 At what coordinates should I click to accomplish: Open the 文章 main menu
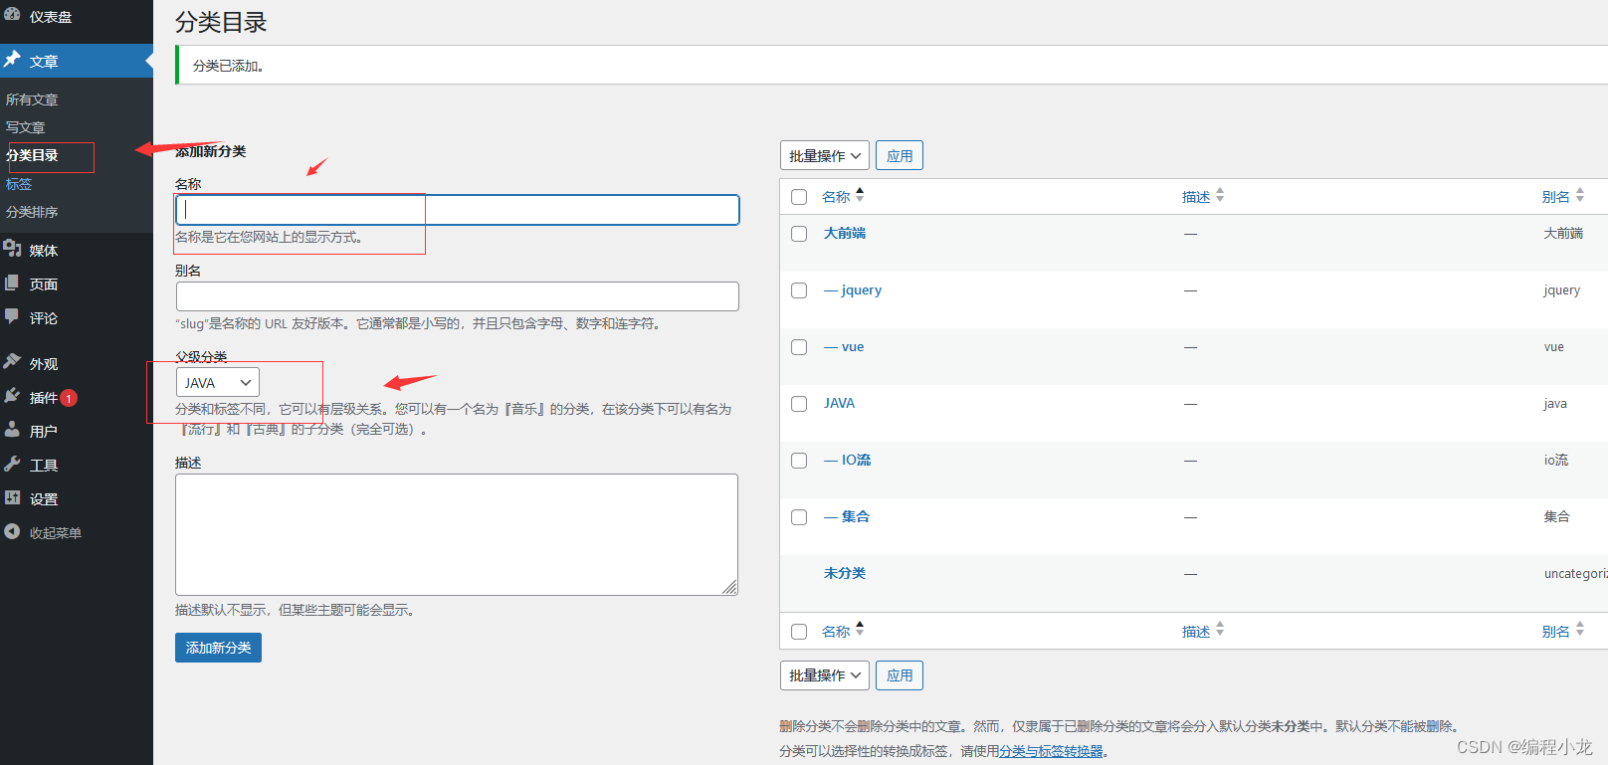coord(77,61)
